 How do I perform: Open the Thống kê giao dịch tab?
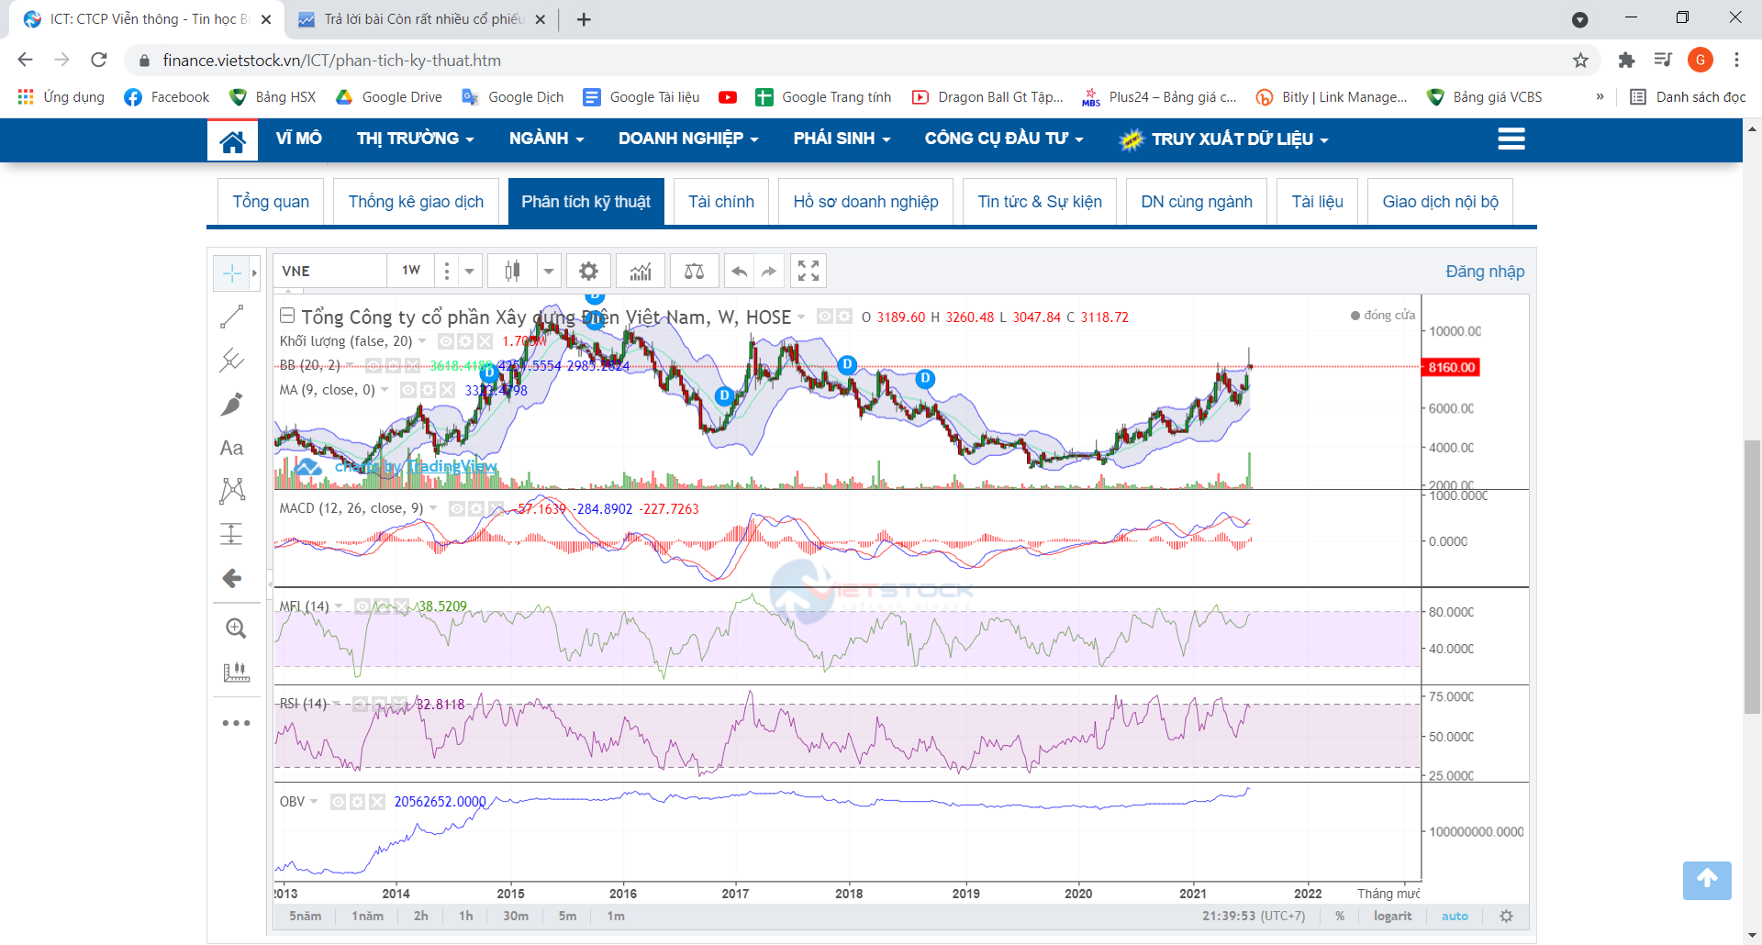pos(416,202)
